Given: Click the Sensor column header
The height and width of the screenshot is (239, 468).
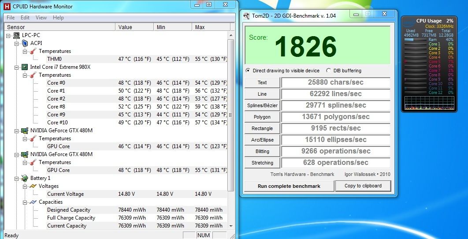Looking at the screenshot, I should [x=59, y=27].
